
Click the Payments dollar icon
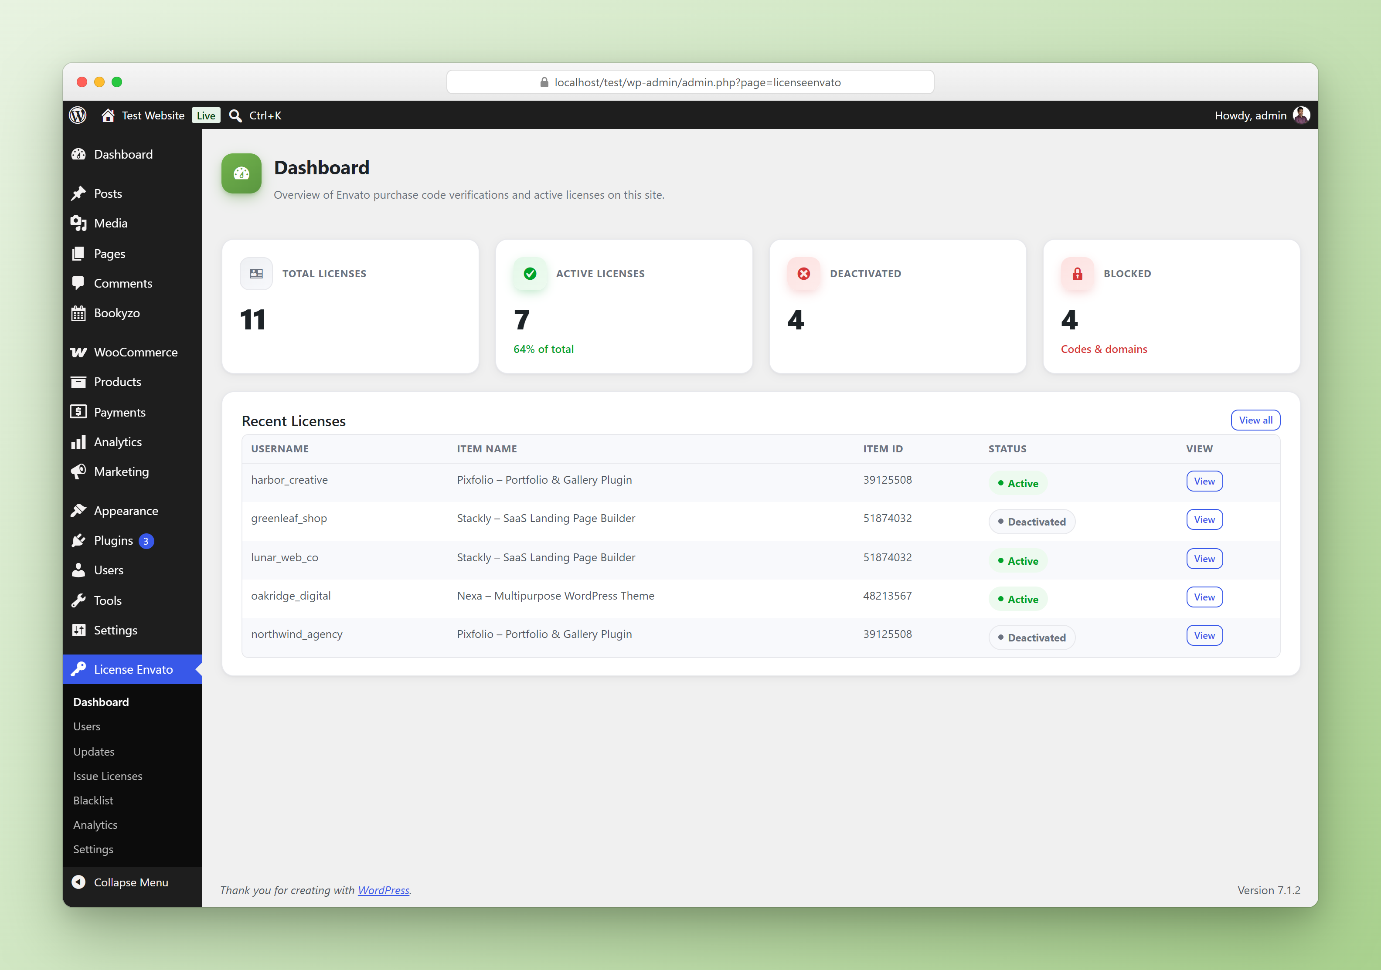(78, 412)
